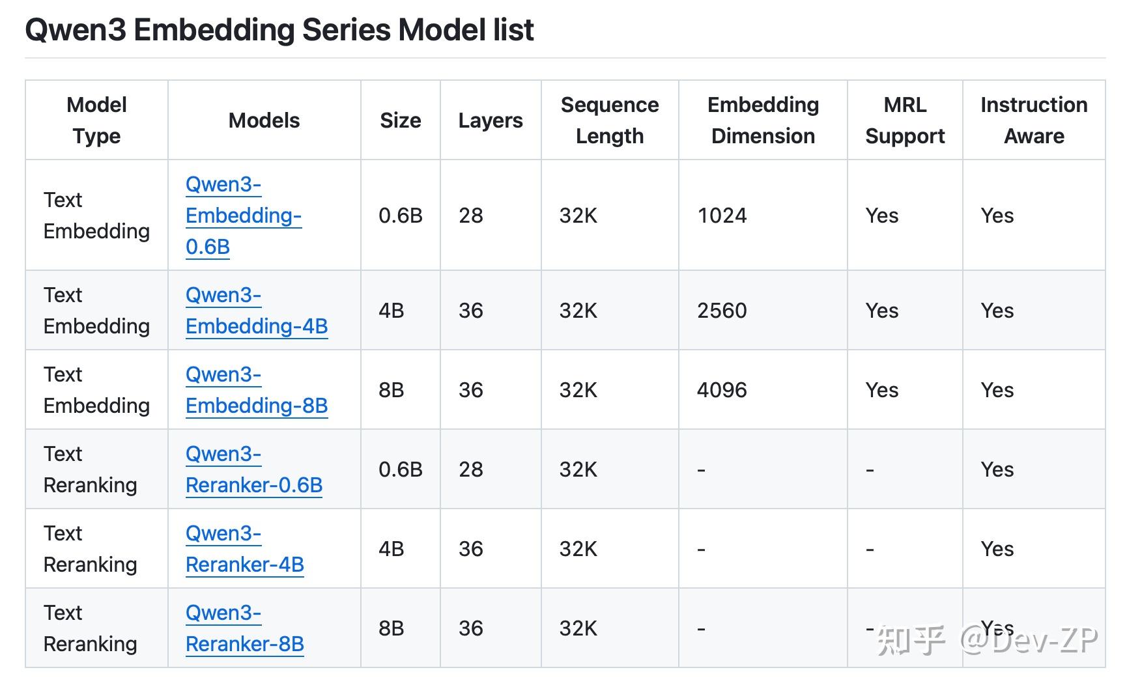Click the Sequence Length column header
The image size is (1127, 685).
609,120
